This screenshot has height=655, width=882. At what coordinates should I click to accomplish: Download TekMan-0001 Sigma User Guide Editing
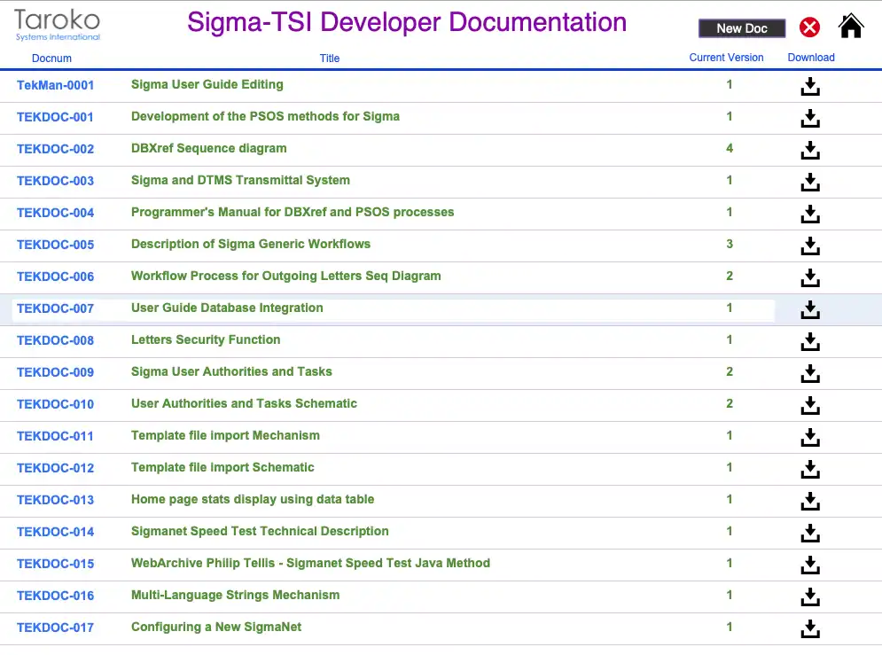coord(810,86)
